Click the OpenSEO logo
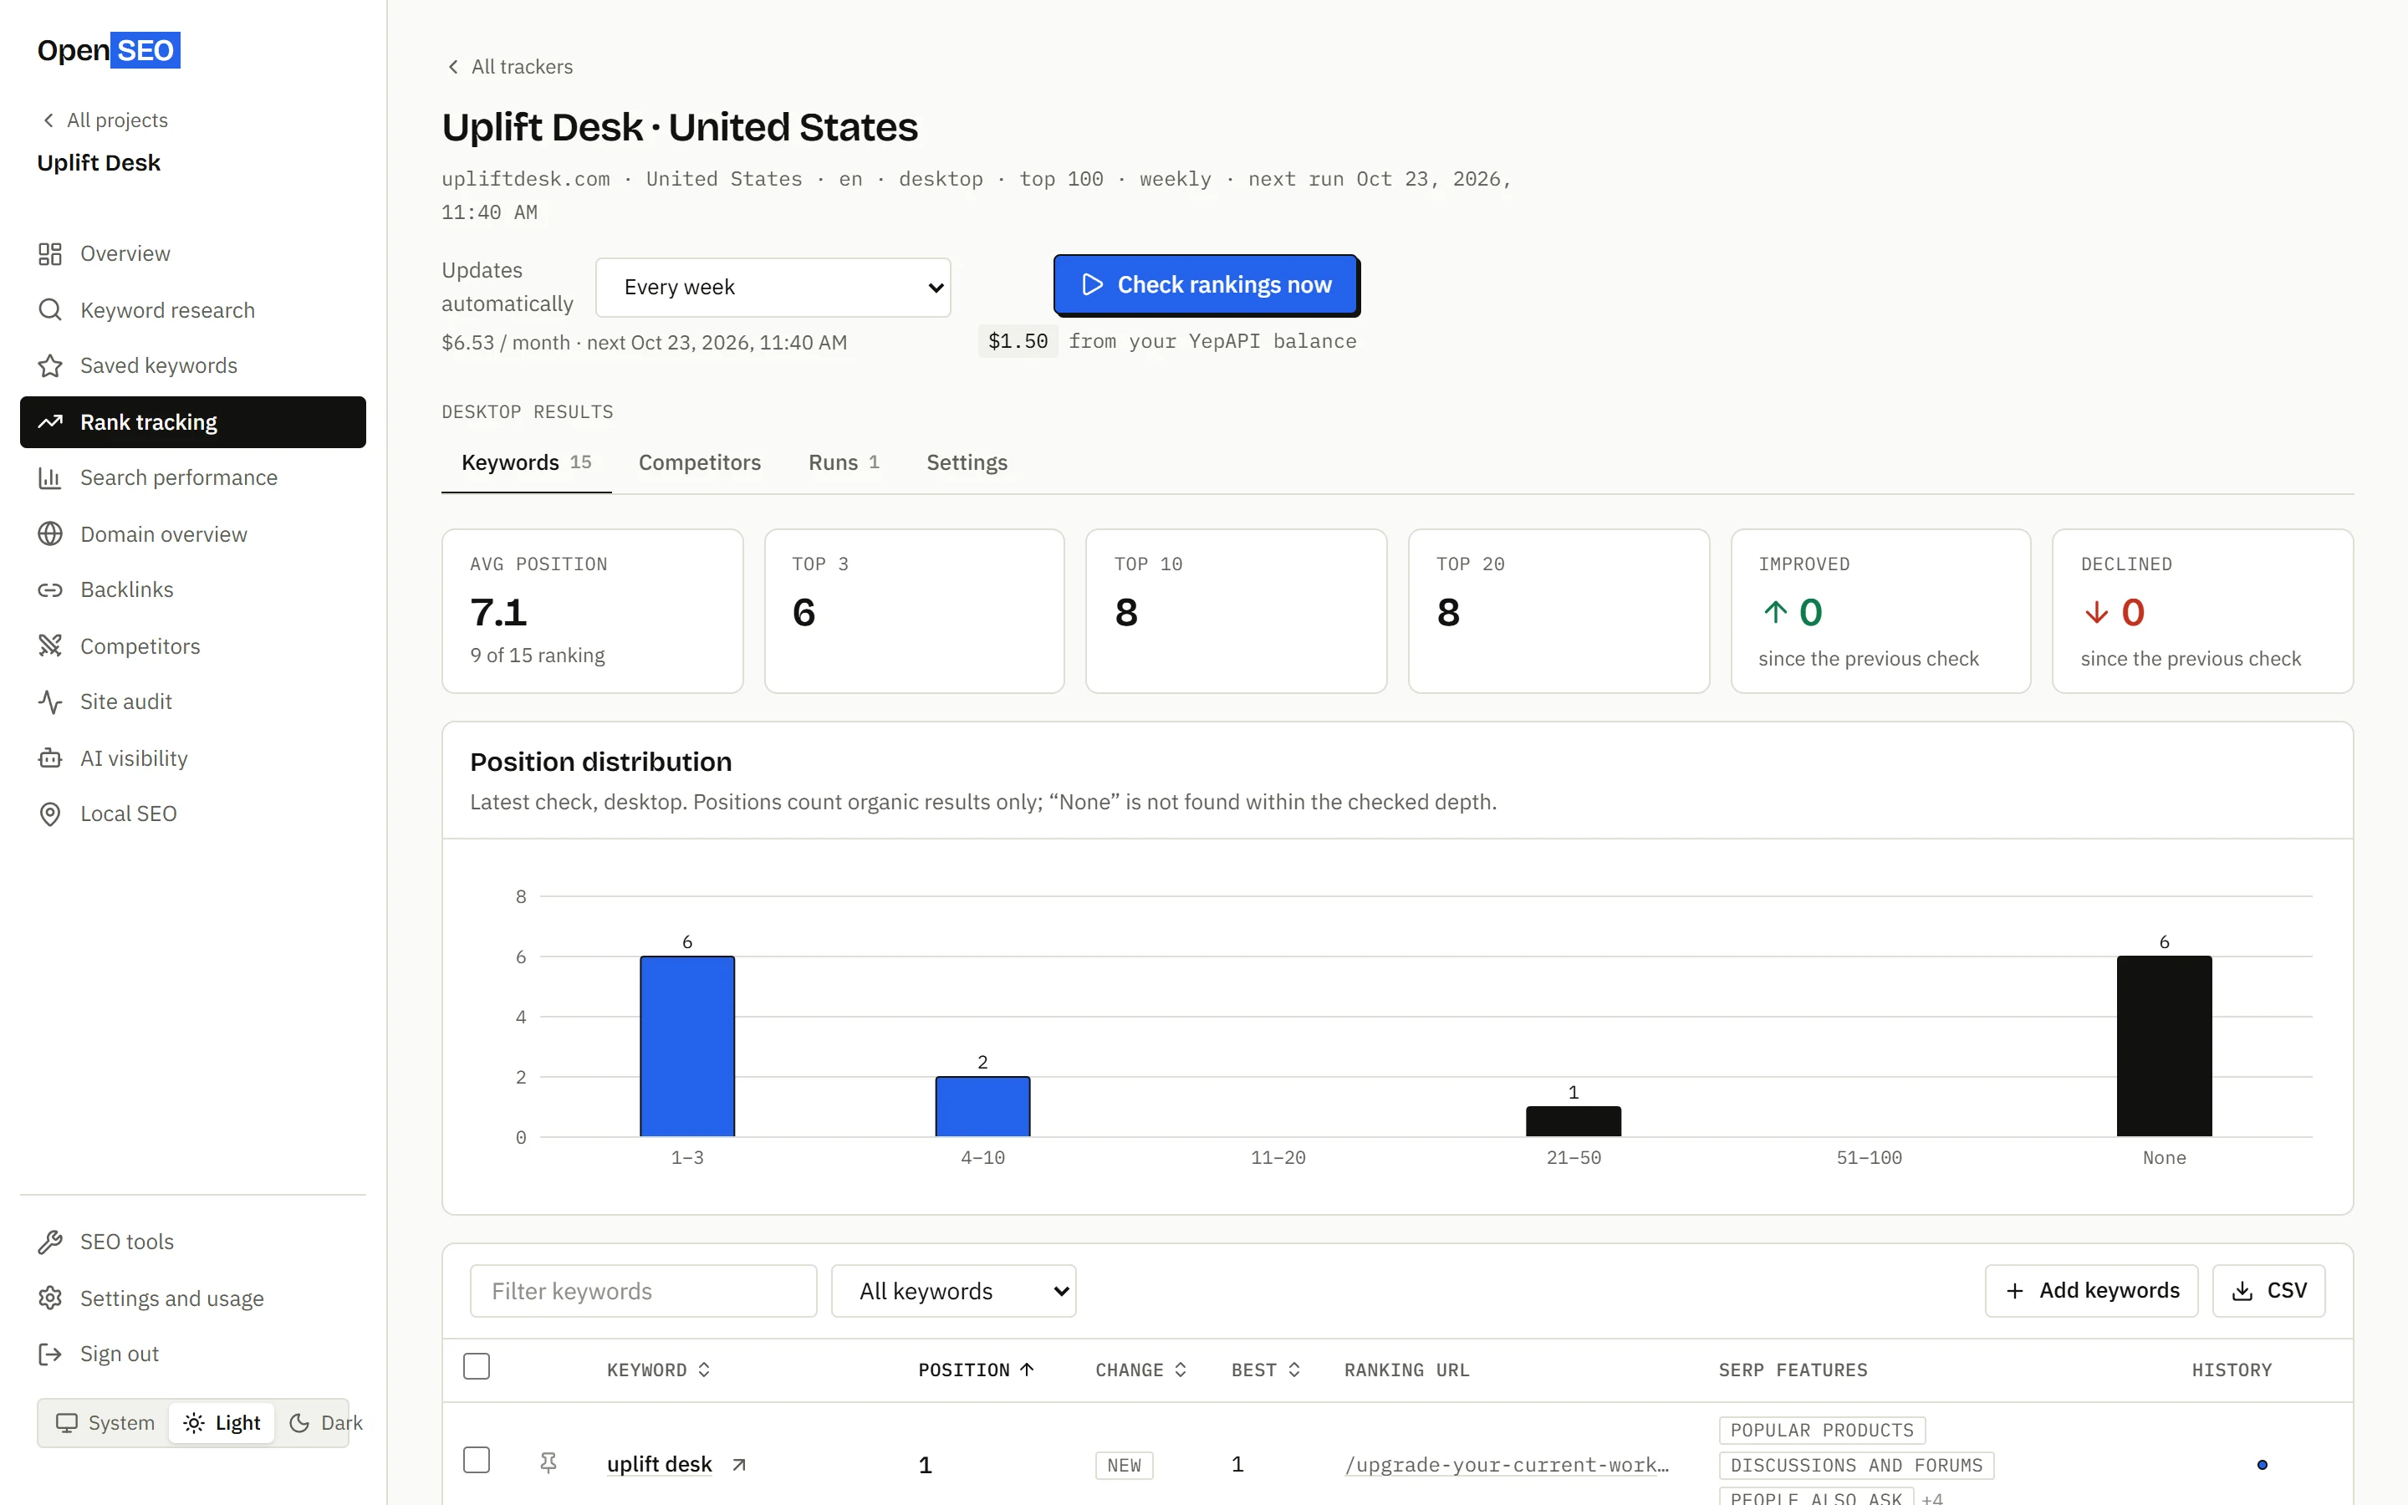2408x1505 pixels. [109, 50]
